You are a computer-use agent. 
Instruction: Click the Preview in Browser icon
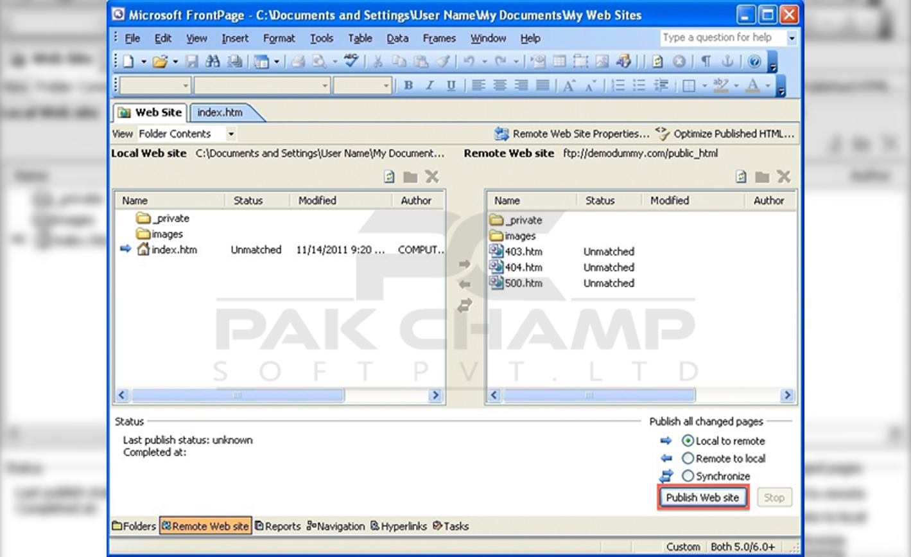(319, 62)
